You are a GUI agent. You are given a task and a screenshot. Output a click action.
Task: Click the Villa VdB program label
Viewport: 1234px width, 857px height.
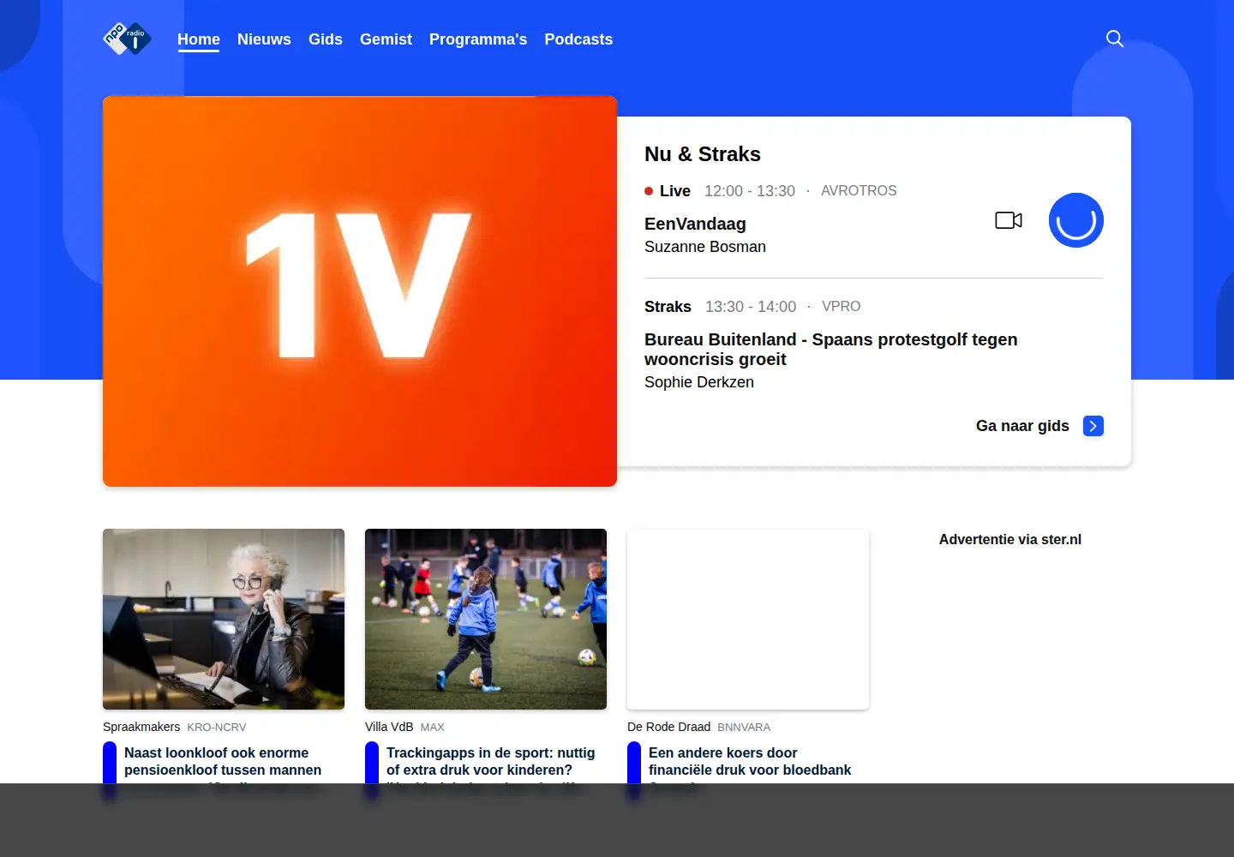click(x=389, y=727)
